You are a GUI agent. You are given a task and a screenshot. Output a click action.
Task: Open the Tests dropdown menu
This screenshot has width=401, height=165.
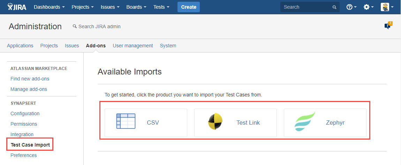click(x=161, y=7)
